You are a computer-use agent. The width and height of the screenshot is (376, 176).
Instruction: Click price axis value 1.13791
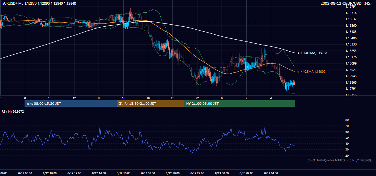(351, 7)
